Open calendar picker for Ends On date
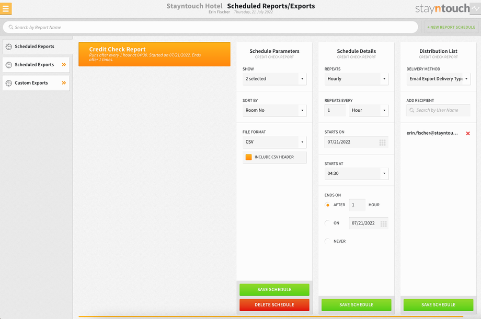481x319 pixels. point(383,223)
